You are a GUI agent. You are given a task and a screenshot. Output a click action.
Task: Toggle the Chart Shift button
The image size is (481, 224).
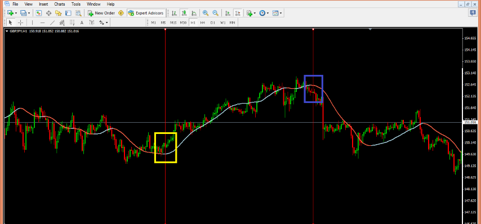pos(238,13)
